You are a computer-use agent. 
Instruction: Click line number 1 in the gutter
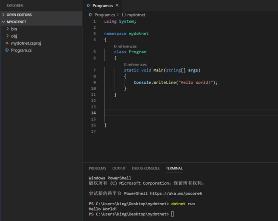point(95,22)
